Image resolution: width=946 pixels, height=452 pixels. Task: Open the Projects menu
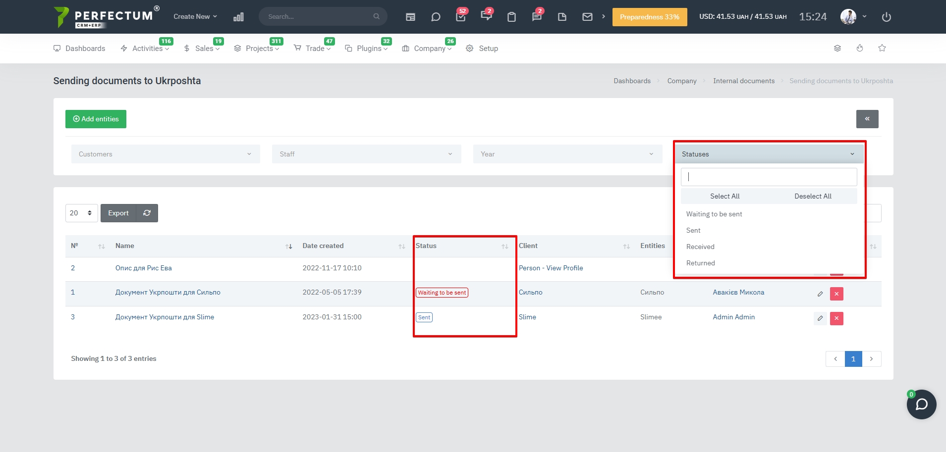[x=257, y=49]
